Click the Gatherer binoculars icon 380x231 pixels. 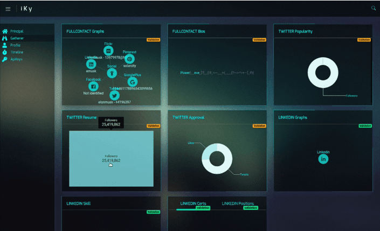[x=5, y=38]
